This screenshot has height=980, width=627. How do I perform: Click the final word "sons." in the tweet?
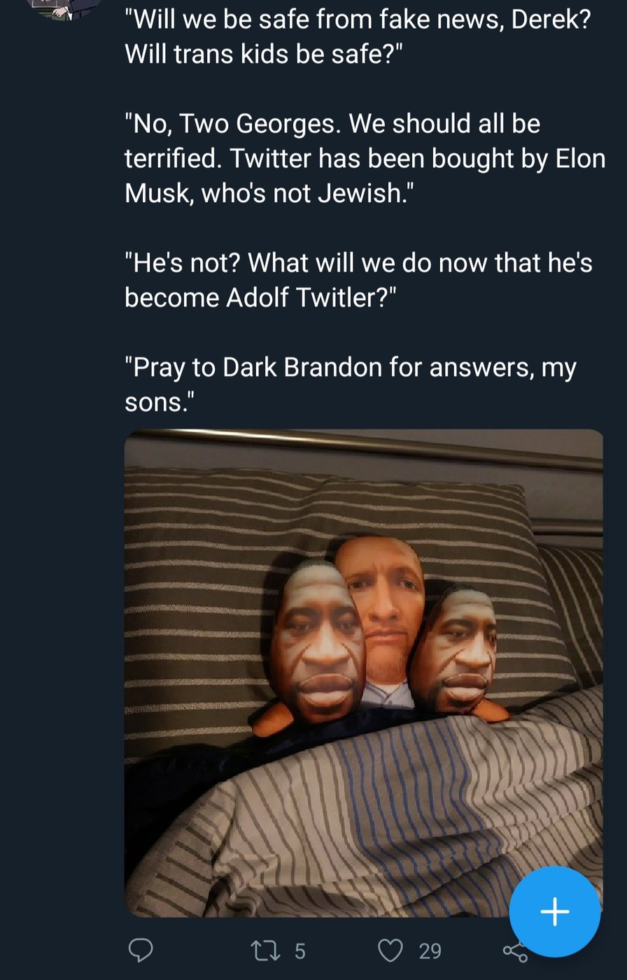click(159, 402)
